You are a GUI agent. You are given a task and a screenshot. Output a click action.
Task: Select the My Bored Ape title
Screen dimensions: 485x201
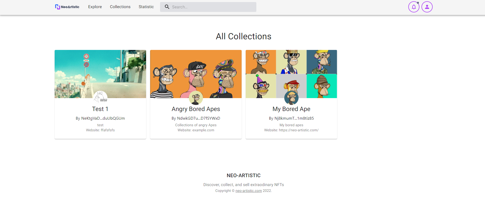point(291,109)
